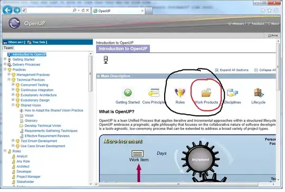Click Collapse All Sections
This screenshot has height=192, width=285.
point(265,70)
